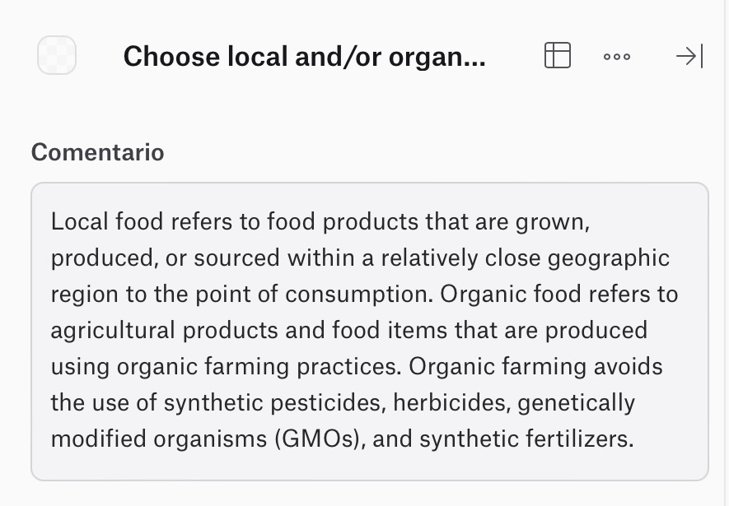Click the words 'farming practices' in the comment
This screenshot has width=729, height=506.
(302, 367)
